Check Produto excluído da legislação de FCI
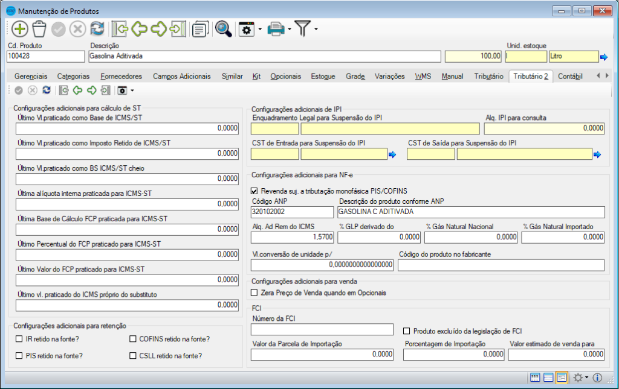The image size is (619, 389). click(x=407, y=330)
